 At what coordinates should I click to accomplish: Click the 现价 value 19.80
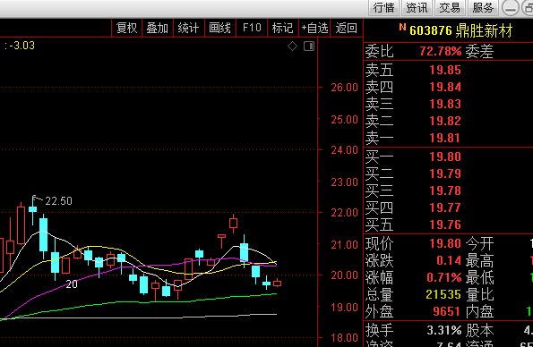pos(445,243)
